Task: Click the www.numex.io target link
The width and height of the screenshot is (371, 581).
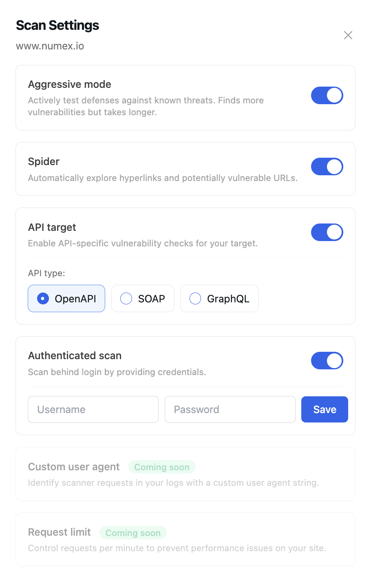Action: pos(50,46)
